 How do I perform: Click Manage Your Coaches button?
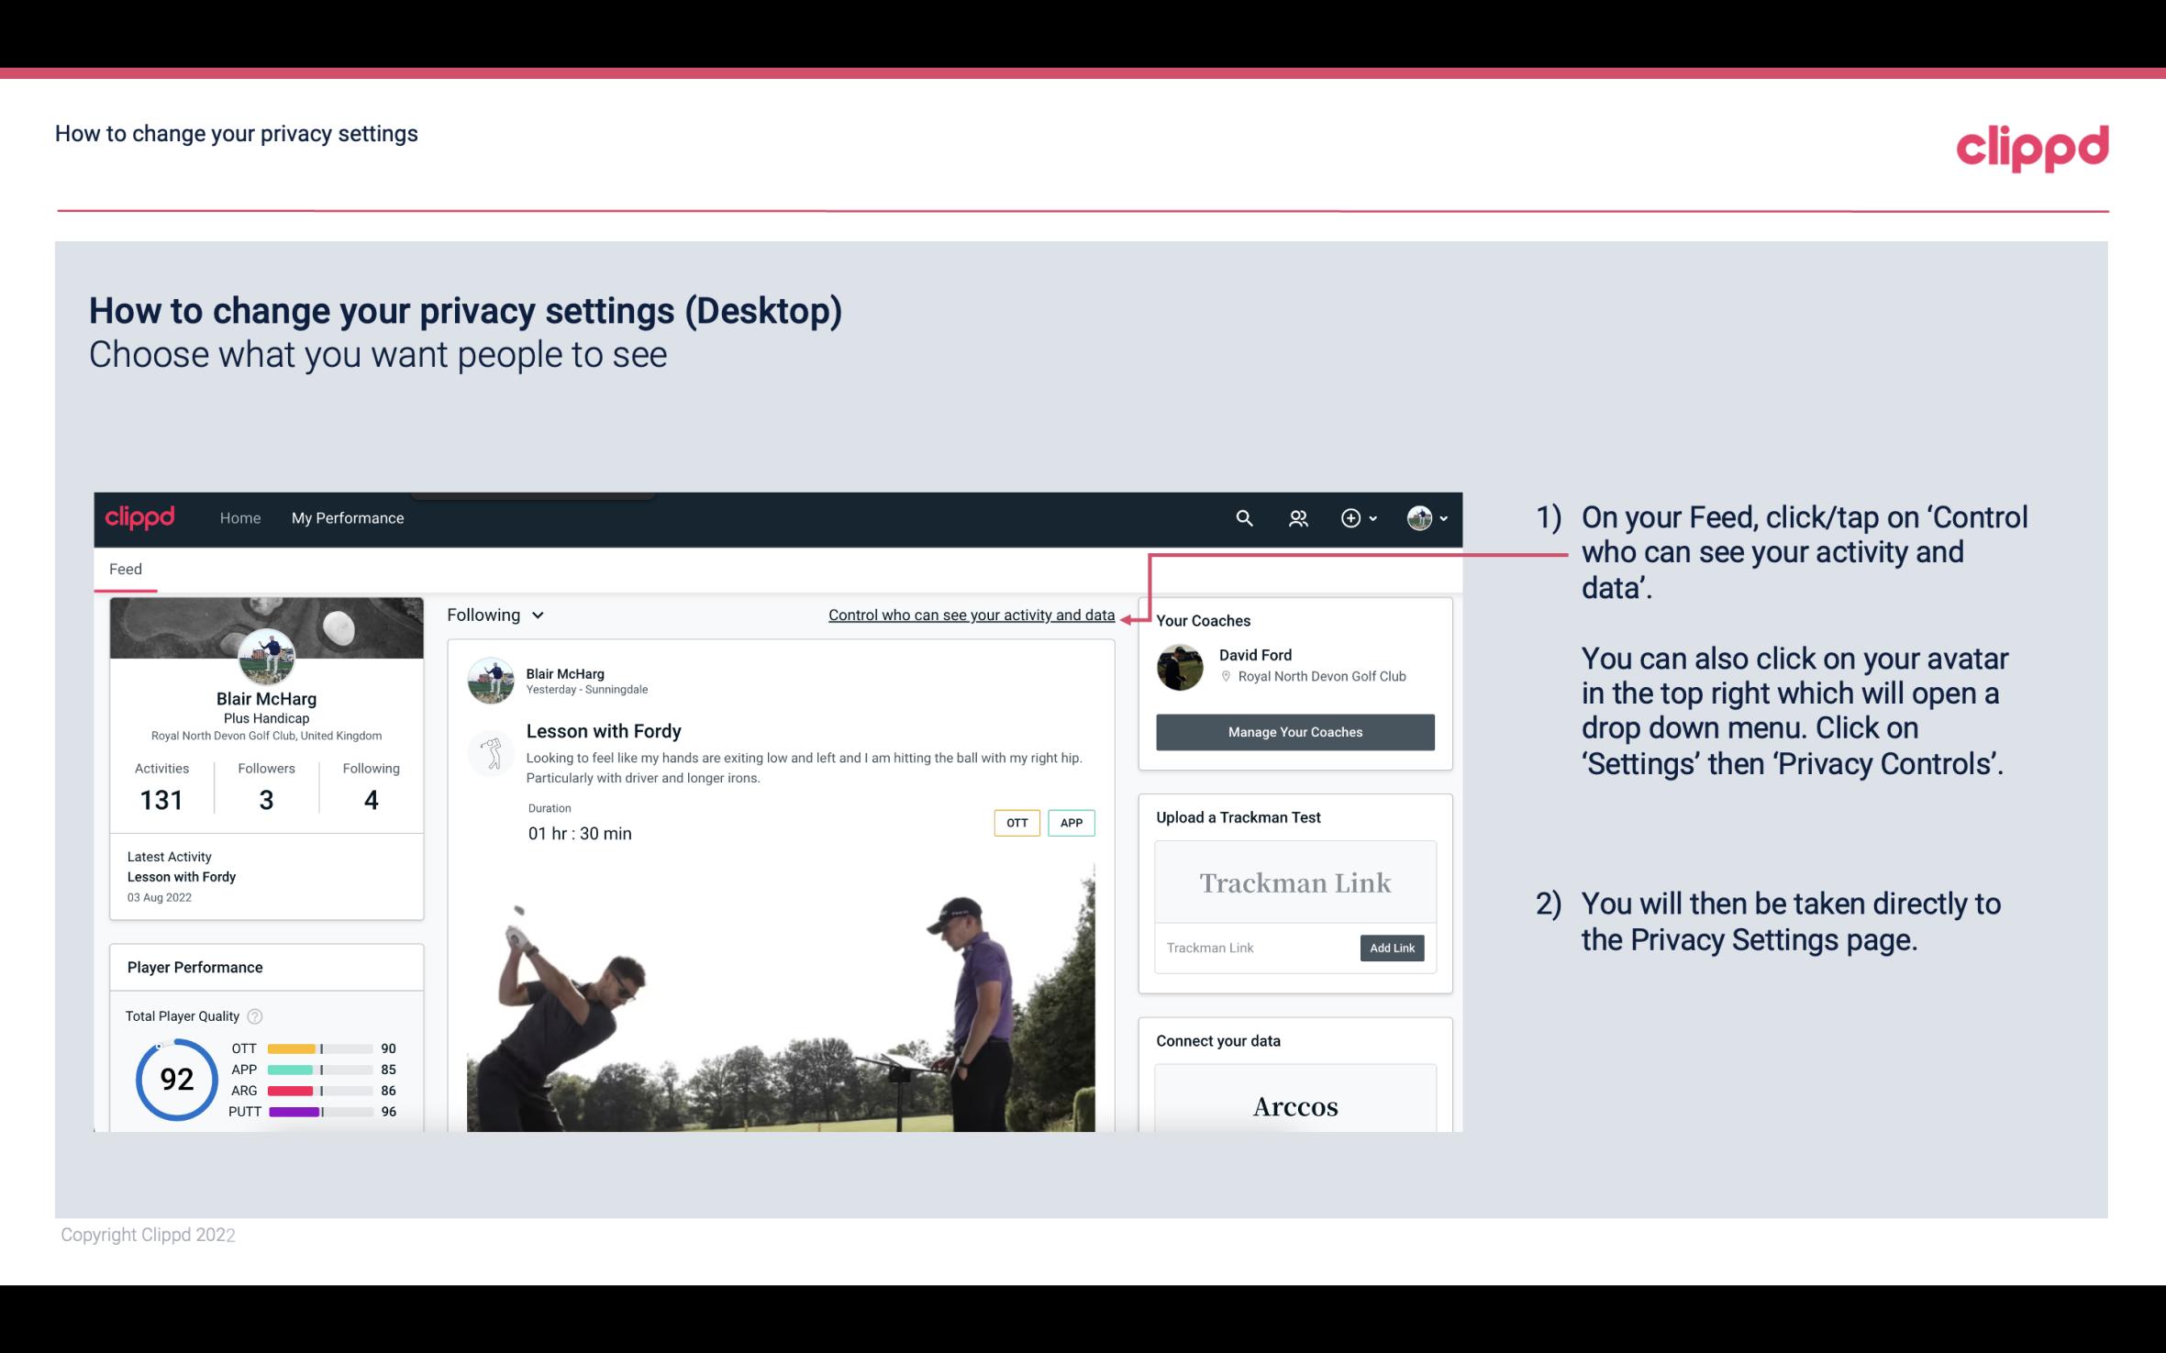(x=1294, y=731)
